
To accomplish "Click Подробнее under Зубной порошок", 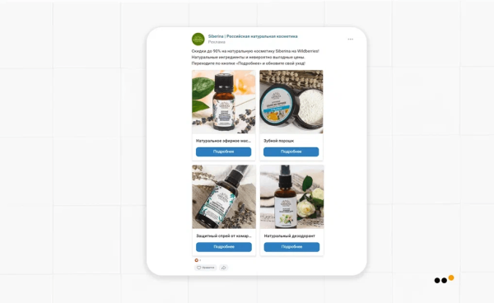I will point(291,151).
